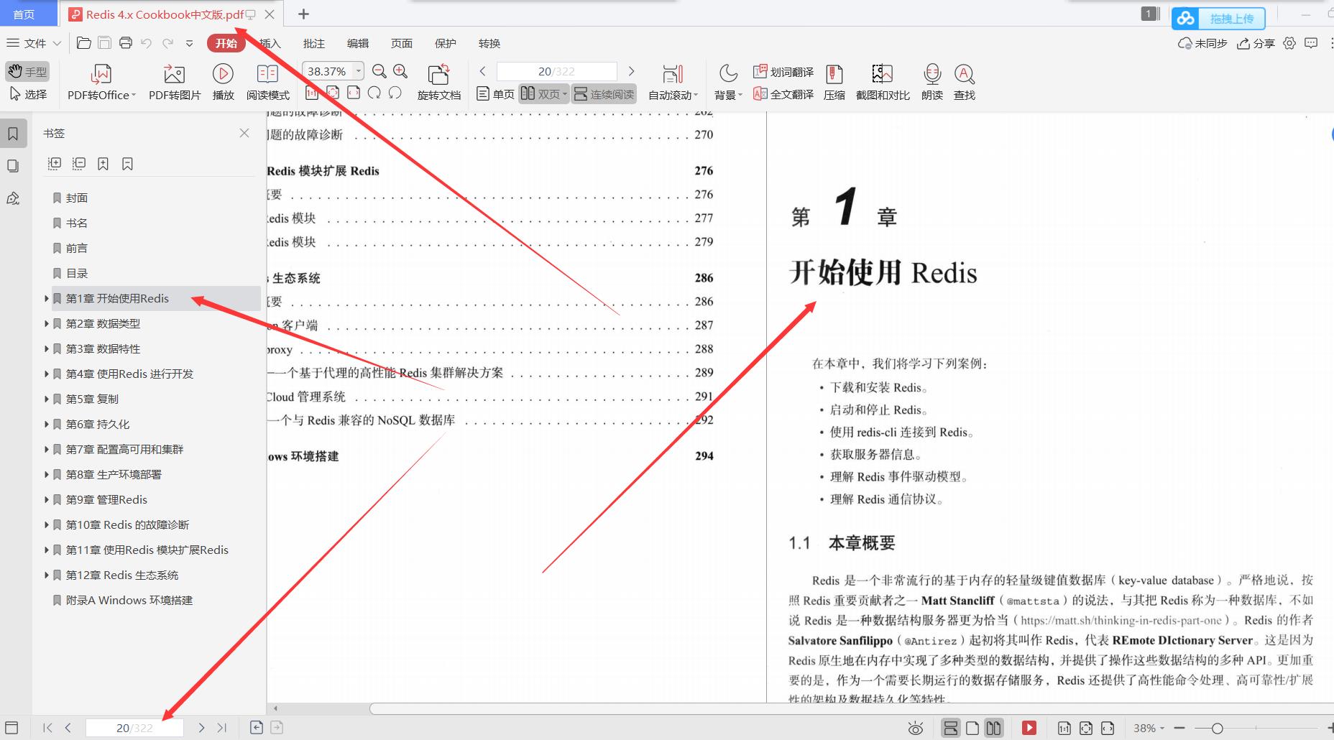
Task: Toggle continuous layout in status bar
Action: pyautogui.click(x=950, y=728)
